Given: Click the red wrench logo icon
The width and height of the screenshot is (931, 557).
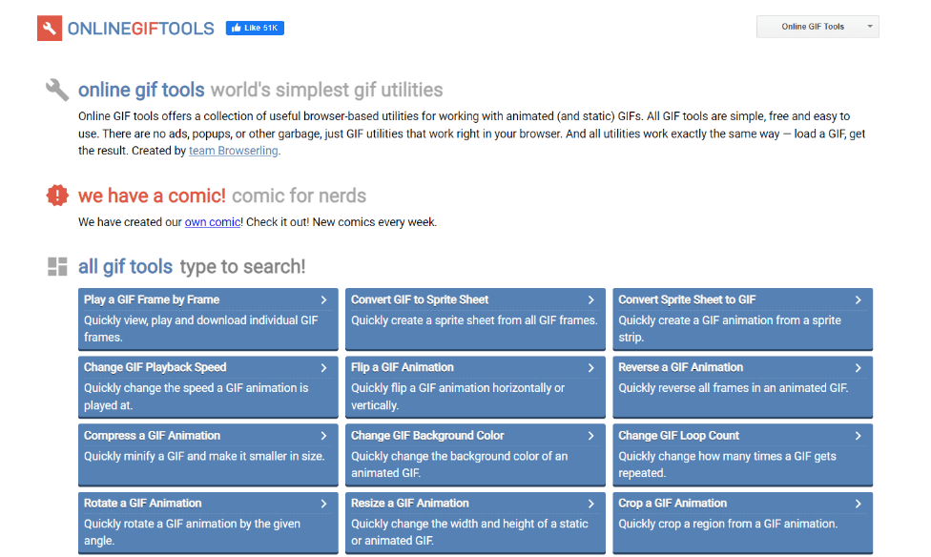Looking at the screenshot, I should (x=50, y=28).
